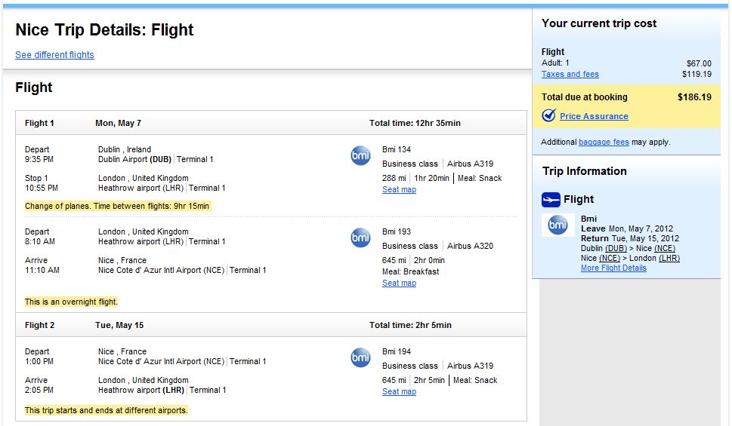Click the Flight 2 header row
Viewport: 732px width, 426px height.
[x=270, y=325]
